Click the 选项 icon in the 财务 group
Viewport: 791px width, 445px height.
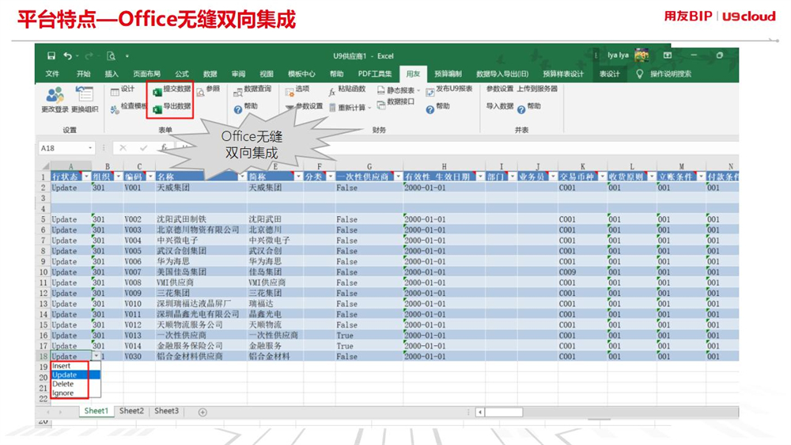click(x=290, y=91)
